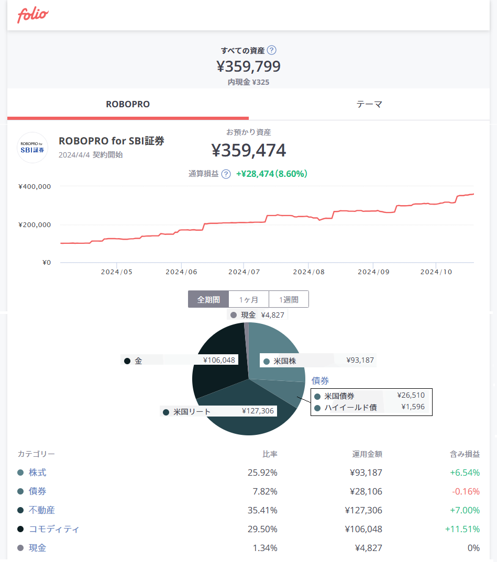Click the 株式 color dot in table

[20, 473]
